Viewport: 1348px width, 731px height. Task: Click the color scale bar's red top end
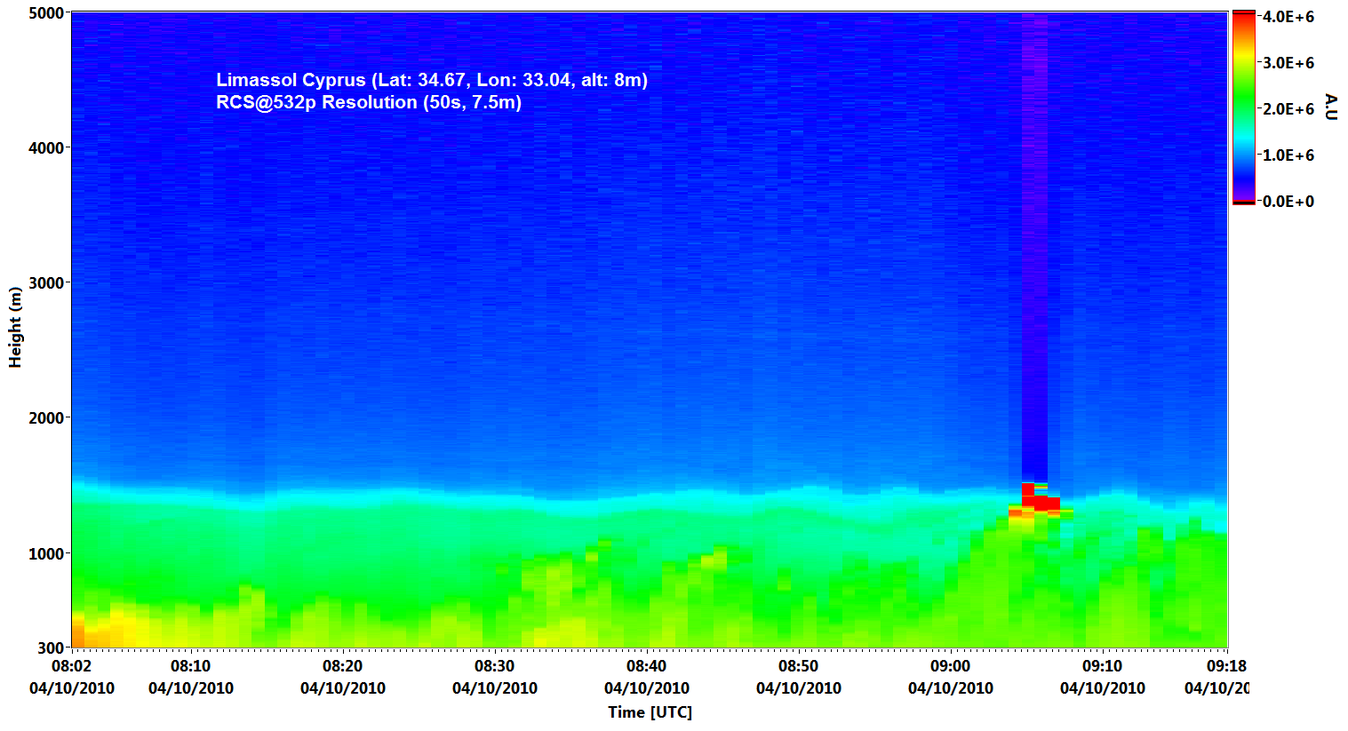coord(1243,18)
